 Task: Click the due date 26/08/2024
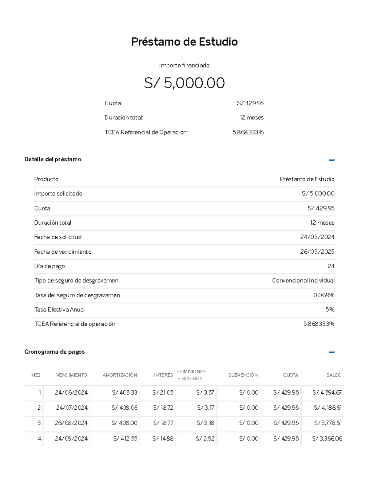[x=71, y=423]
